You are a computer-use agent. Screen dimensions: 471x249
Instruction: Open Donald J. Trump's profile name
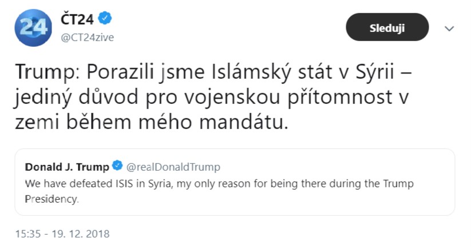coord(67,167)
